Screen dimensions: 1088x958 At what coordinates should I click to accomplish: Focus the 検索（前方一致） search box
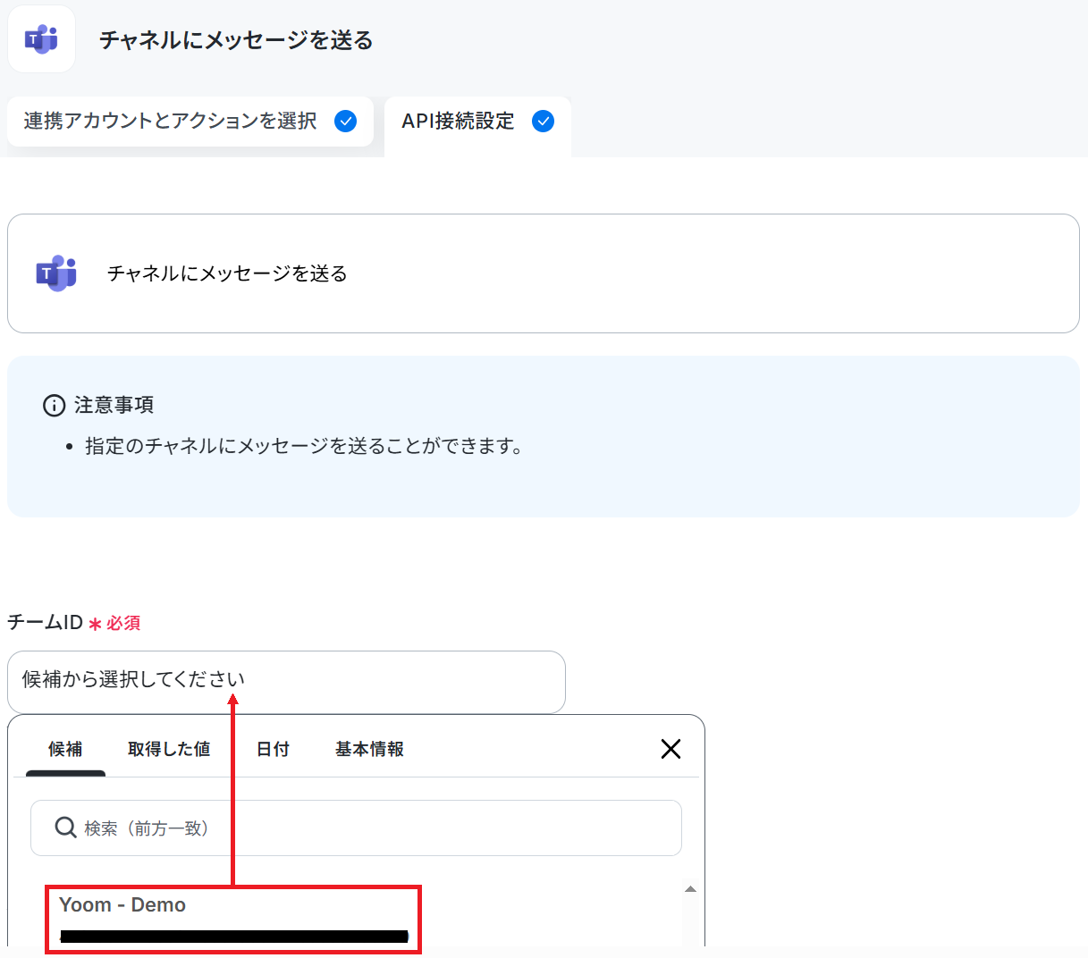356,828
